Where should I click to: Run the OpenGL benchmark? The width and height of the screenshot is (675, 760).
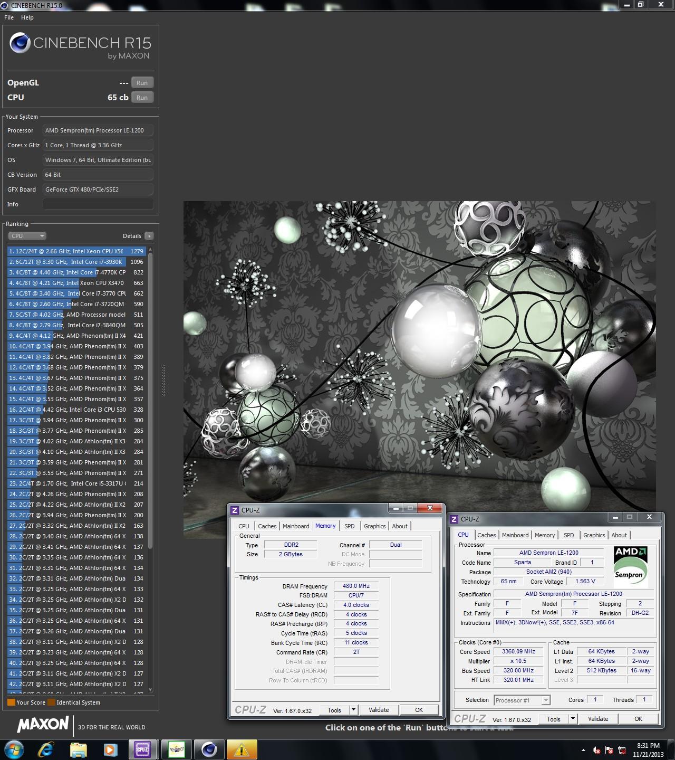coord(142,83)
